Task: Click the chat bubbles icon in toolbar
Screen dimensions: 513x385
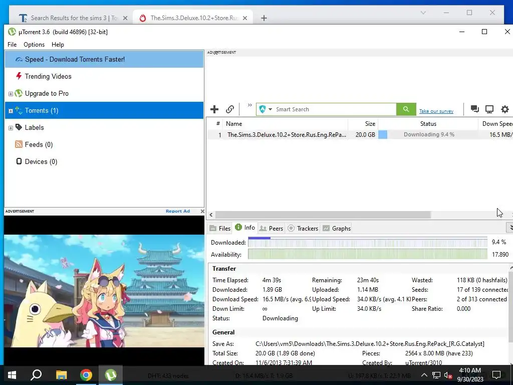Action: tap(475, 109)
